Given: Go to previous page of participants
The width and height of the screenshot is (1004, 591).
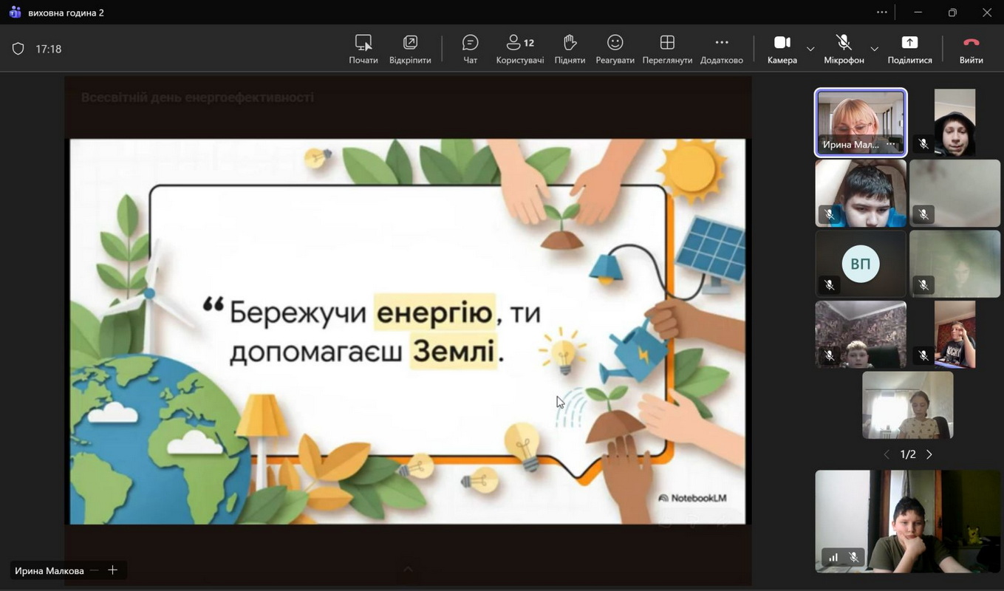Looking at the screenshot, I should 887,454.
